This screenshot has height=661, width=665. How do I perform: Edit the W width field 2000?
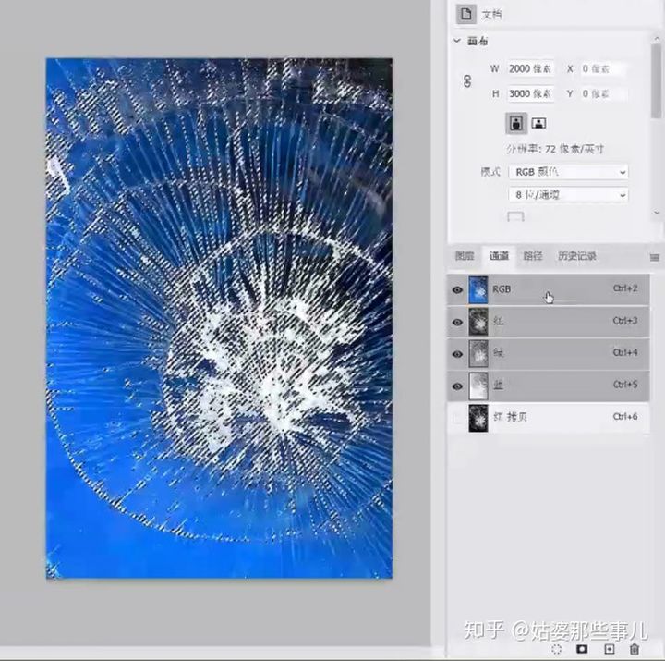coord(530,68)
